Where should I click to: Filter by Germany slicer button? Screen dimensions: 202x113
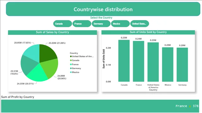[101, 24]
